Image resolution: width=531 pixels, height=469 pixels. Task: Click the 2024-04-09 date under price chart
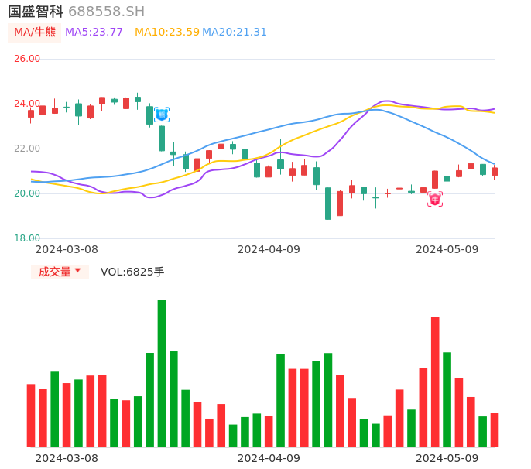point(269,249)
